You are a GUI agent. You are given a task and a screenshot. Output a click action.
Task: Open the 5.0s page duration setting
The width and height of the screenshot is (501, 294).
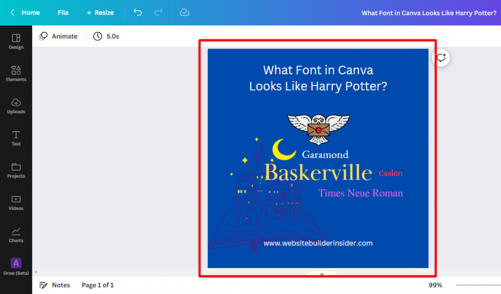(x=106, y=36)
